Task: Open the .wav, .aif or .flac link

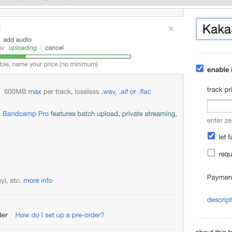Action: coord(126,91)
